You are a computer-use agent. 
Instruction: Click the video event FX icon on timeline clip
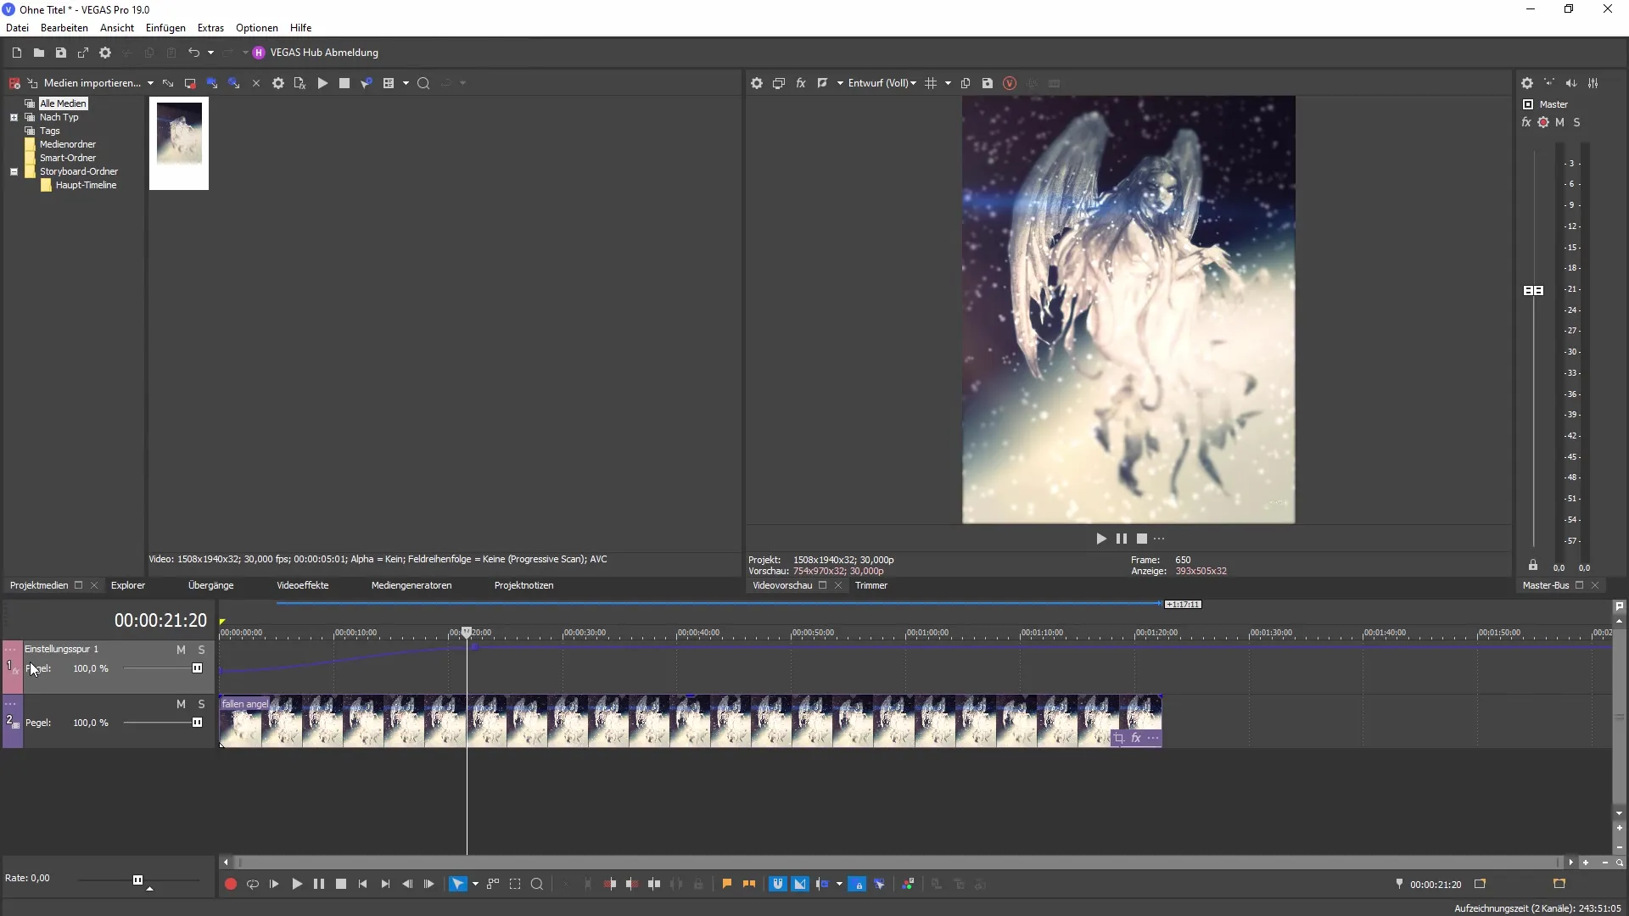(1137, 738)
